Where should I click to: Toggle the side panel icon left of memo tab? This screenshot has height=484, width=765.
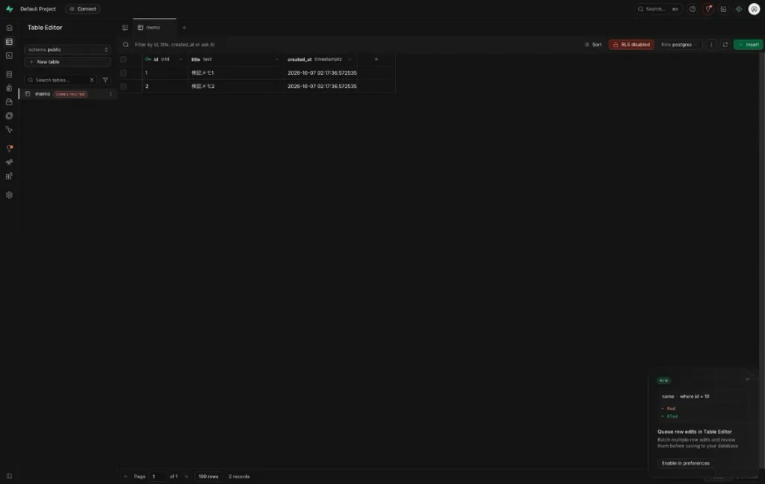[x=125, y=28]
